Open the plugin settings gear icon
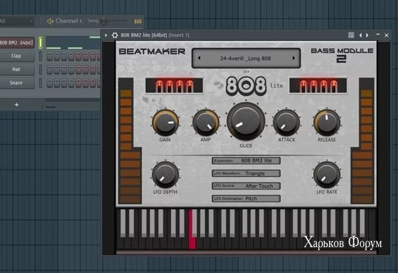Viewport: 398px width, 273px height. (x=113, y=34)
